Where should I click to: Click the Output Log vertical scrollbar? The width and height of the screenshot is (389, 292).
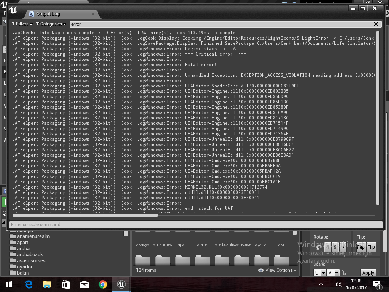coord(378,118)
